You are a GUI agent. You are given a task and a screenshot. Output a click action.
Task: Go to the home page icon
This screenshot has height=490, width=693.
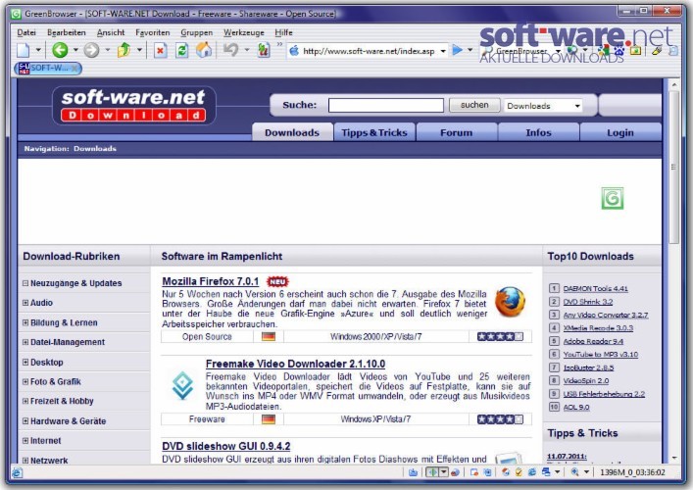pos(204,50)
